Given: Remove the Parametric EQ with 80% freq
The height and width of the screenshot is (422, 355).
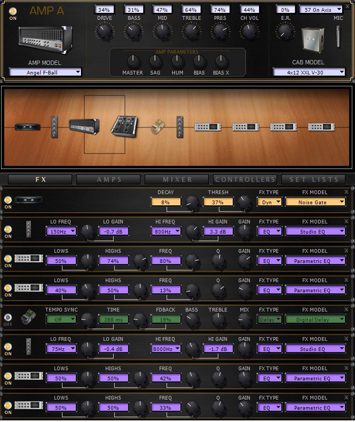Looking at the screenshot, I should (x=346, y=250).
